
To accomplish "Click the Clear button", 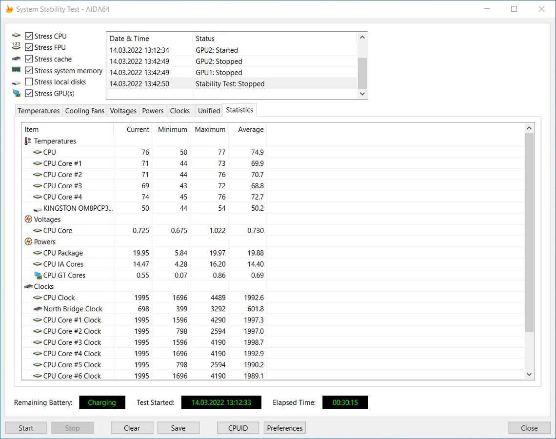I will 132,428.
